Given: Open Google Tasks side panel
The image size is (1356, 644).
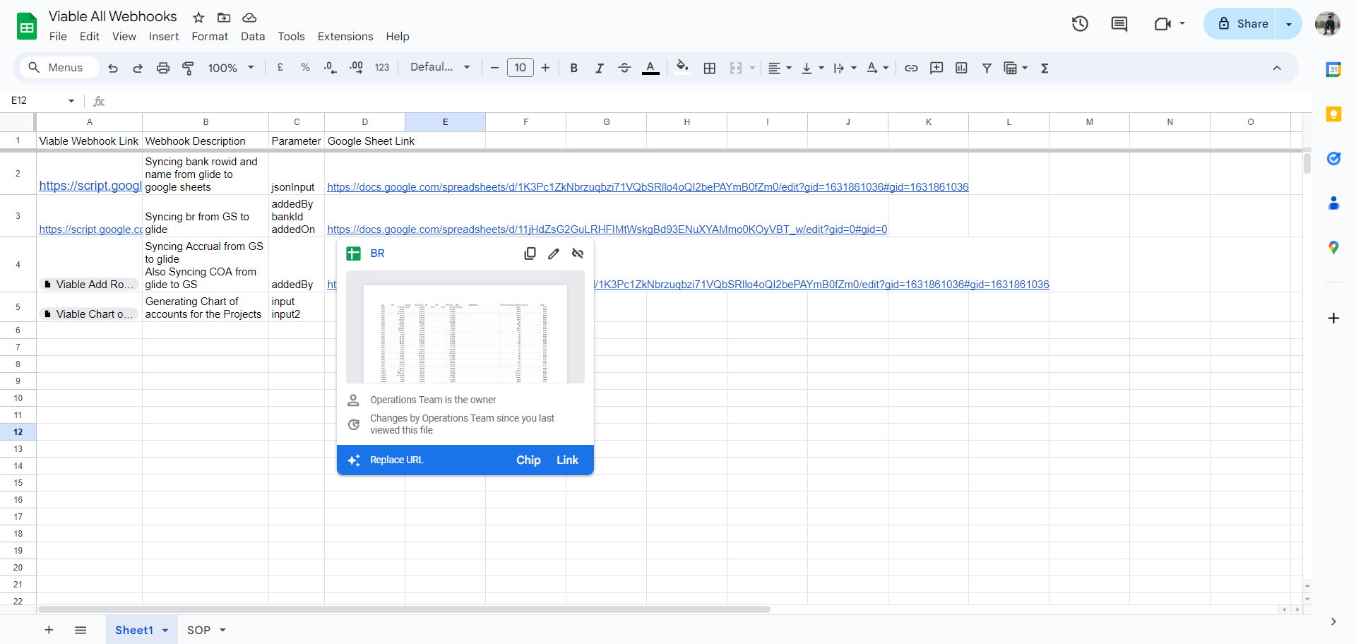Looking at the screenshot, I should [x=1333, y=158].
